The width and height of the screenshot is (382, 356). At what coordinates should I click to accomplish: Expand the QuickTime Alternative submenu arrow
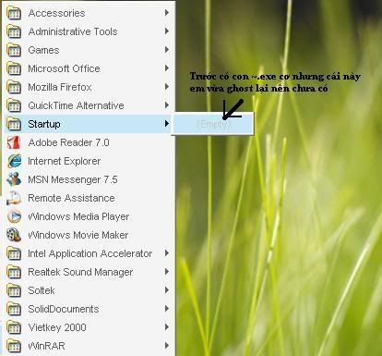[x=167, y=105]
